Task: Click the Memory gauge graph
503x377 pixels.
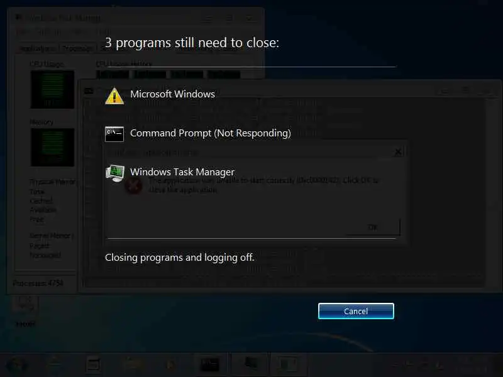Action: click(x=52, y=147)
